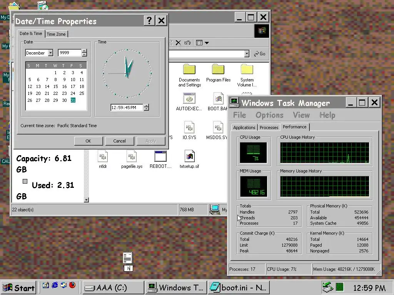Open the Explorer address bar dropdown
Image resolution: width=394 pixels, height=295 pixels.
click(x=247, y=54)
